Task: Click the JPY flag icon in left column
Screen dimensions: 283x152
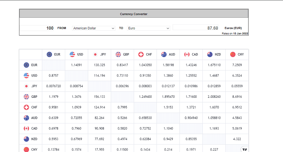Action: point(26,86)
